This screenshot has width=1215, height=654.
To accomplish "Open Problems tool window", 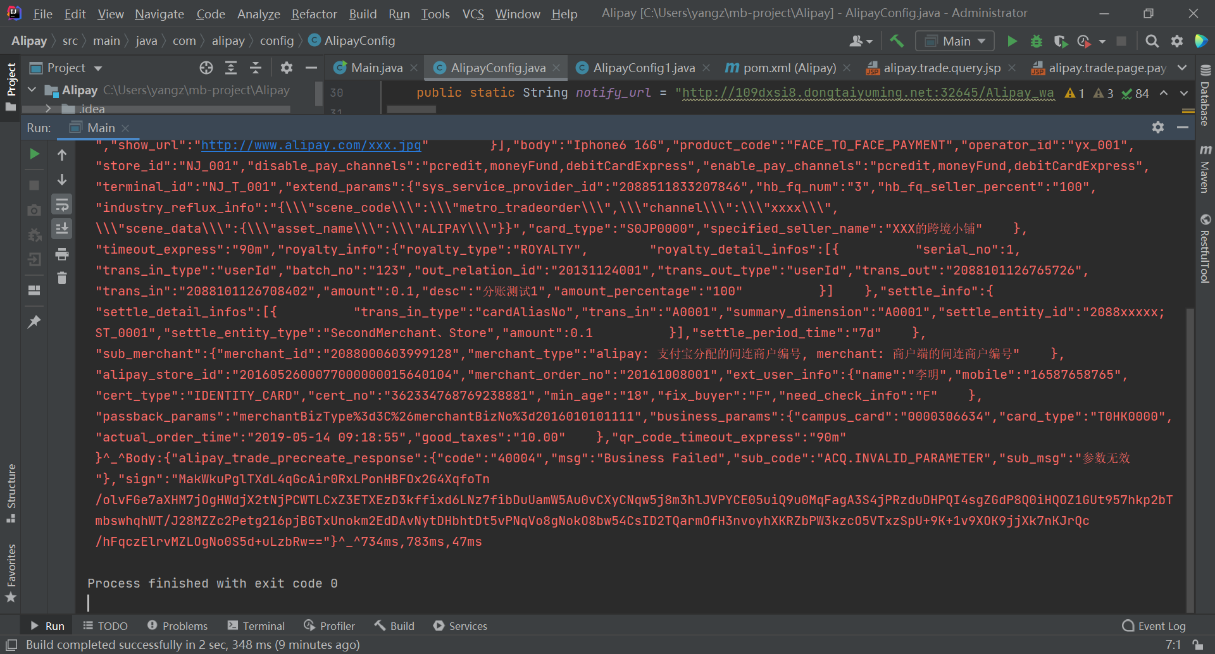I will [177, 626].
